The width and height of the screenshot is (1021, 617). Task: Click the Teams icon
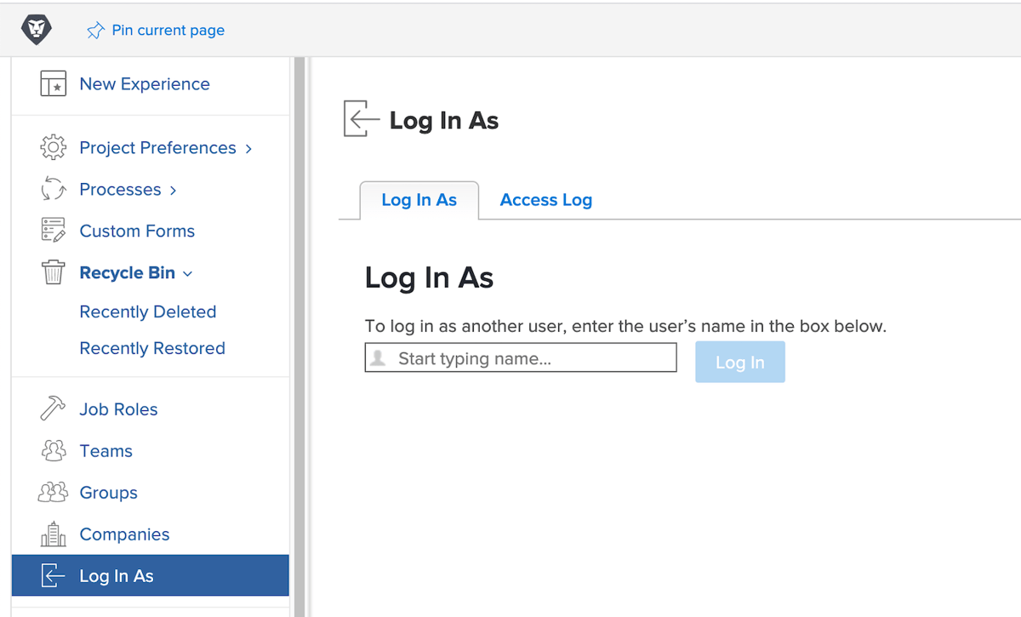53,450
